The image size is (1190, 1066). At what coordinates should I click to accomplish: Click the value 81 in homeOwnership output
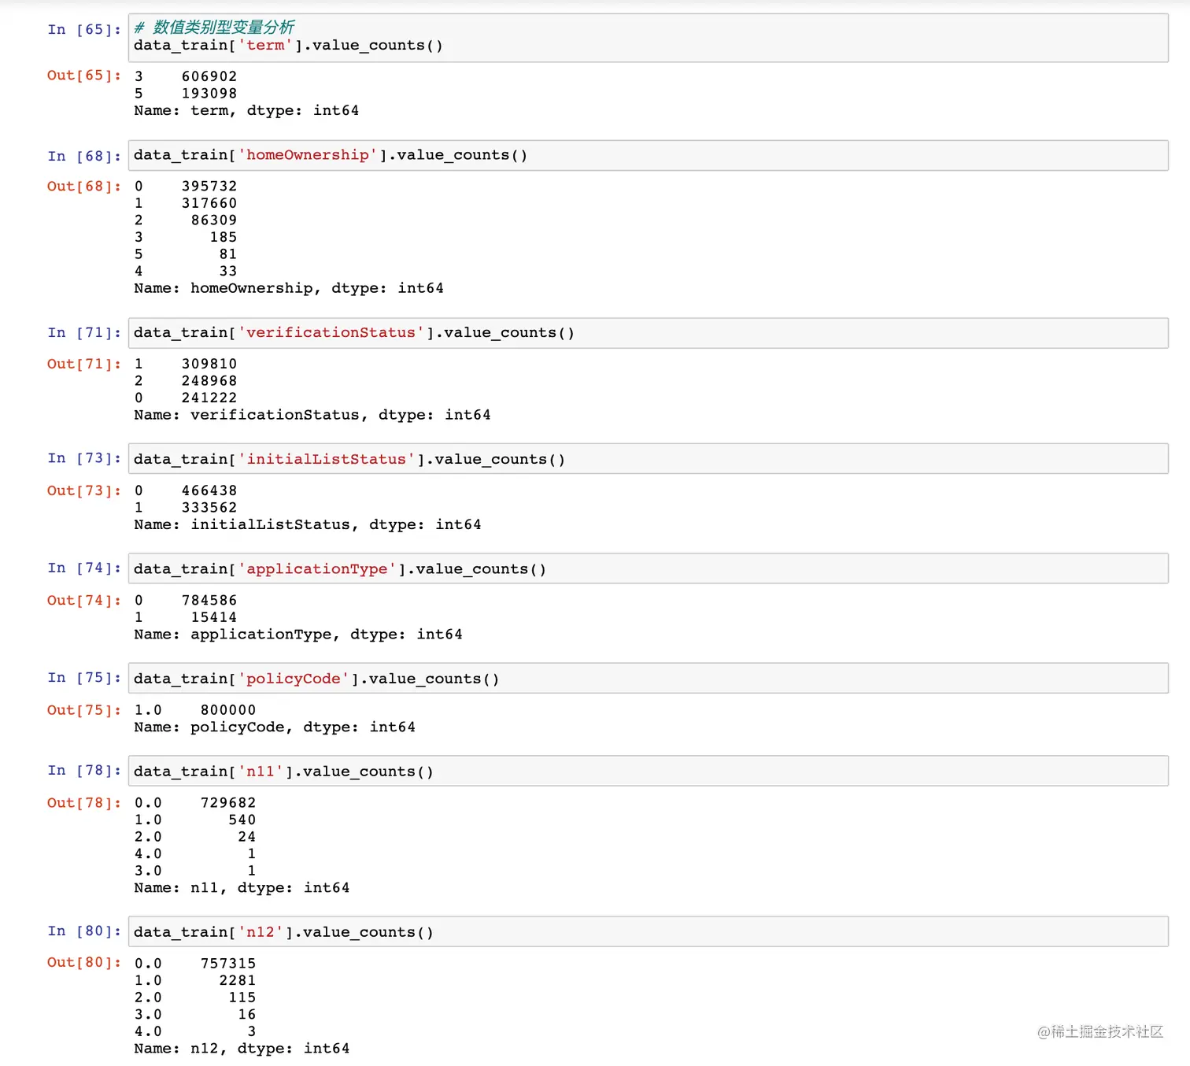(228, 254)
